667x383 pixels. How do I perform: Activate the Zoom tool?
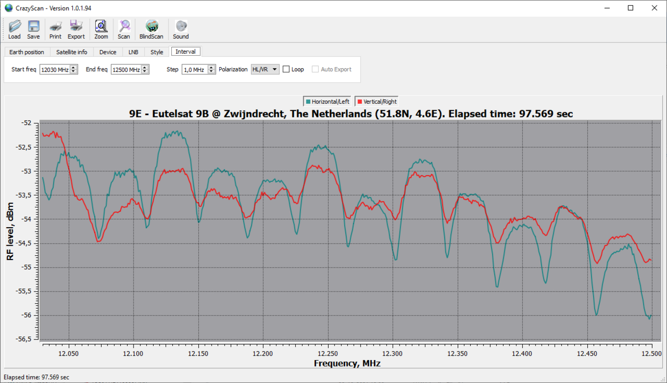coord(101,29)
